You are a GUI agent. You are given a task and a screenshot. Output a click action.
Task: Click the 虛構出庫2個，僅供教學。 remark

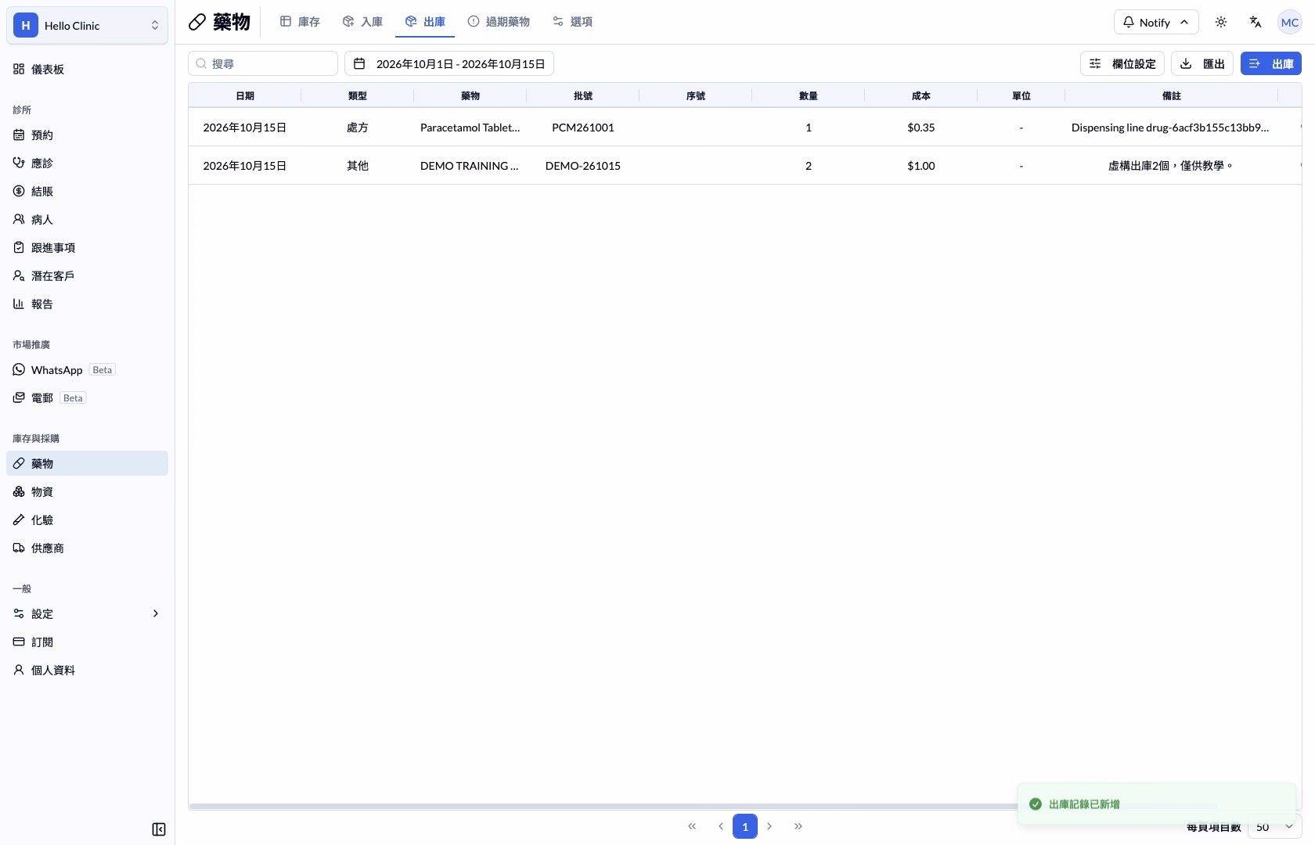coord(1171,166)
